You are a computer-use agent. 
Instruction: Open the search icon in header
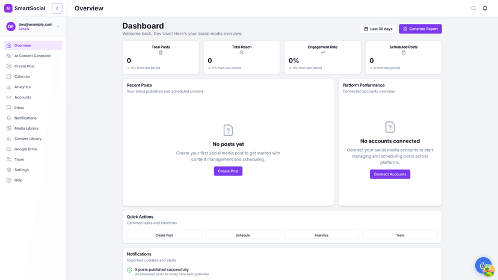click(x=473, y=8)
